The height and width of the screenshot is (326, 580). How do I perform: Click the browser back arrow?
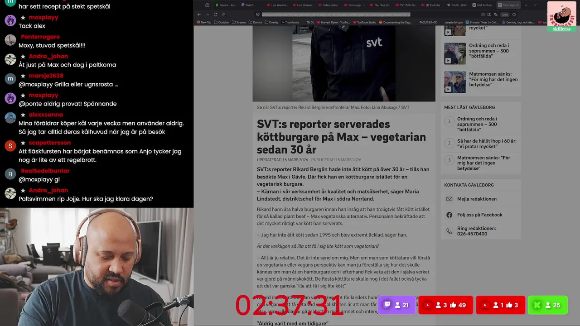199,14
